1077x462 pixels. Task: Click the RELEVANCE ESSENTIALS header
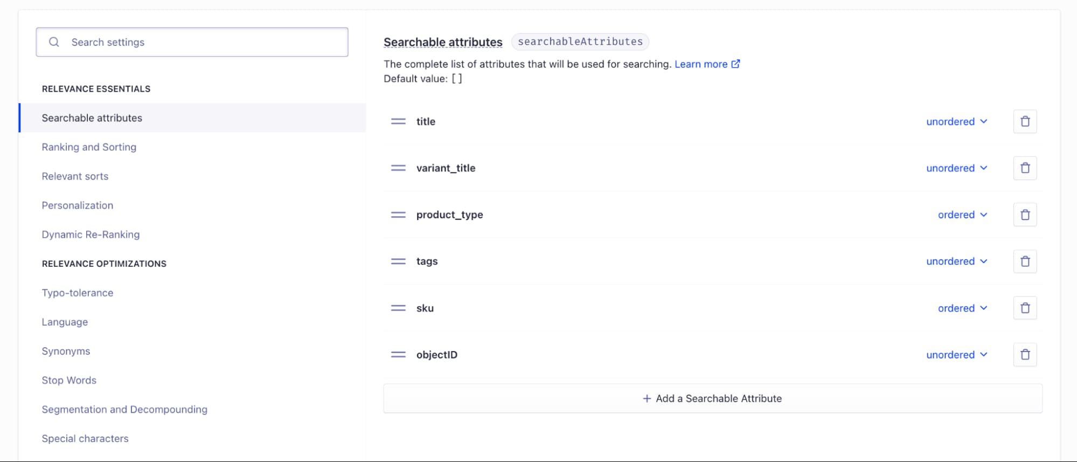point(96,89)
